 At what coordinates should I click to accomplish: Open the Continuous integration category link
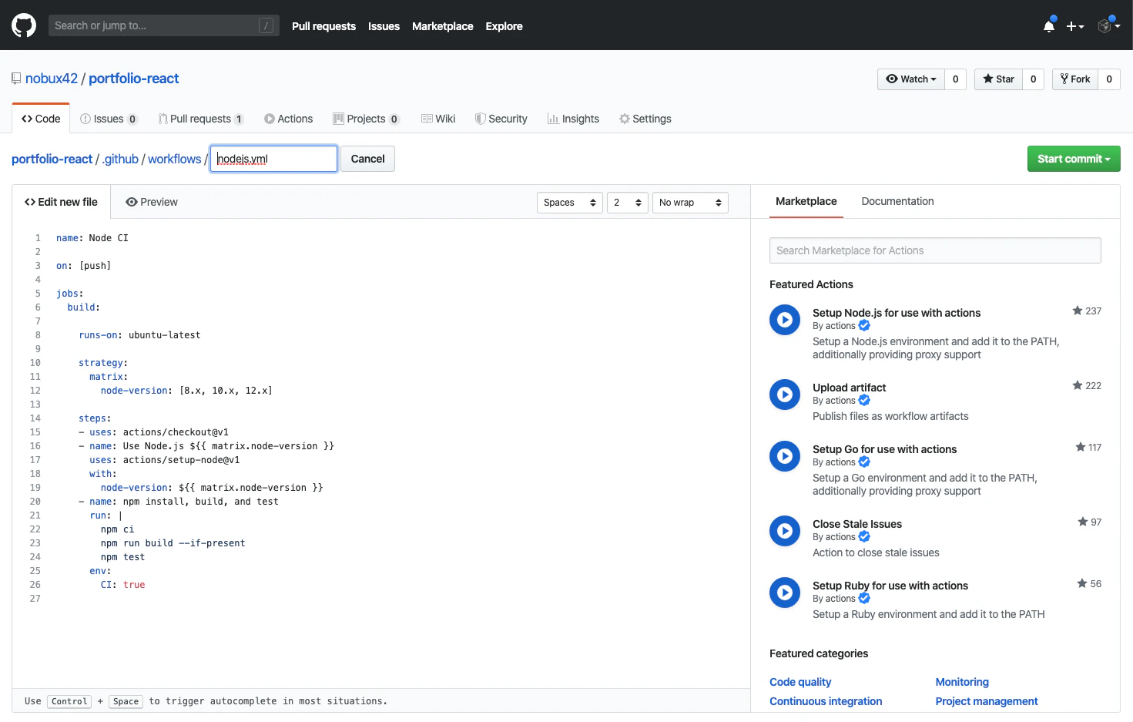[826, 701]
